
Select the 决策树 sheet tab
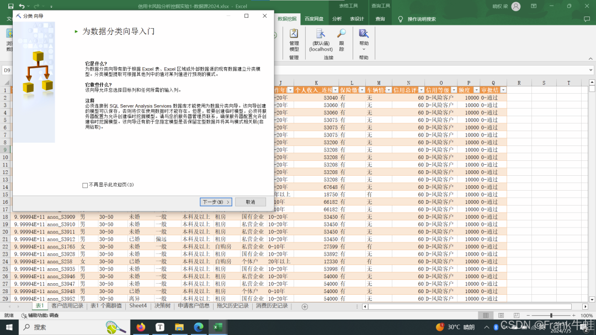coord(162,306)
